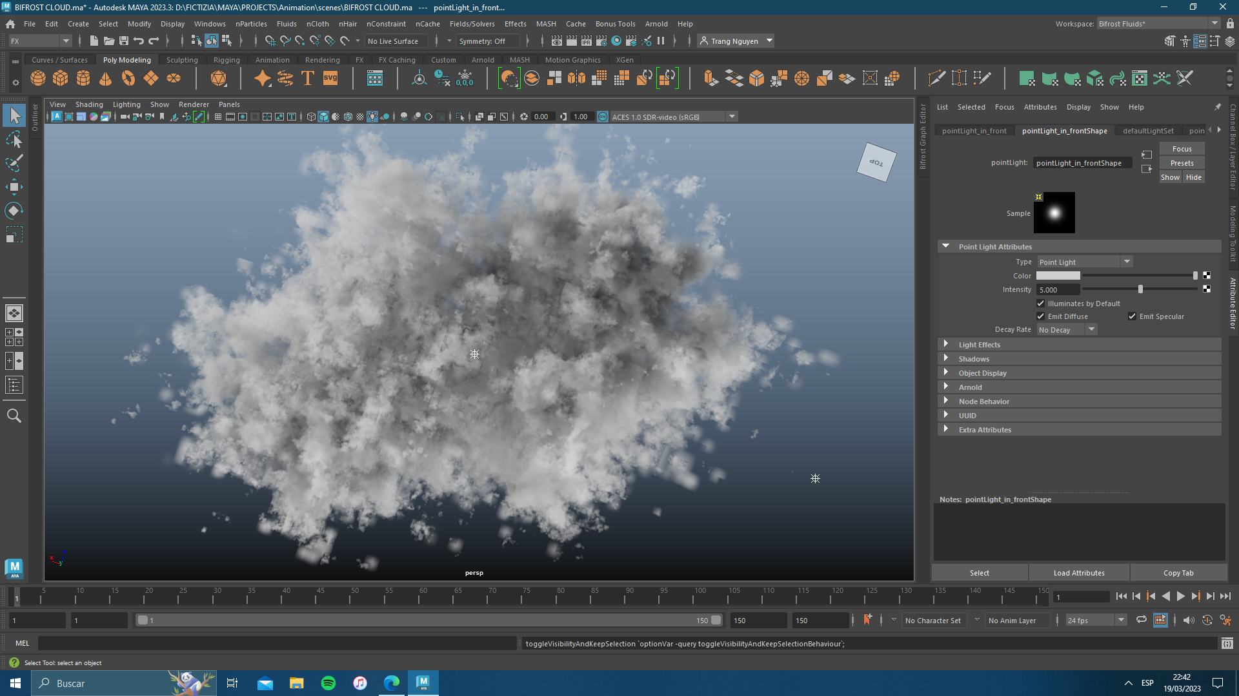
Task: Disable the Emit Diffuse checkbox
Action: click(1040, 316)
